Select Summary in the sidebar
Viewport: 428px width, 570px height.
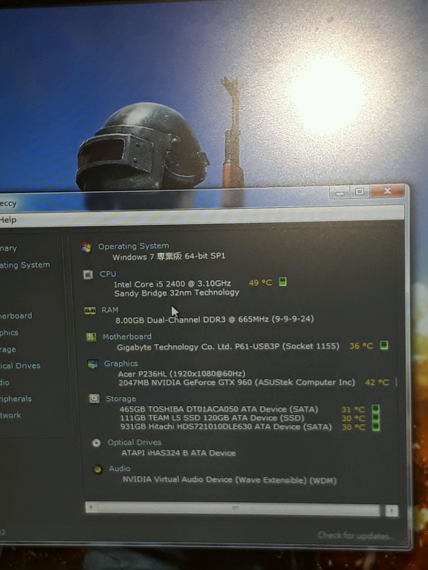point(8,248)
